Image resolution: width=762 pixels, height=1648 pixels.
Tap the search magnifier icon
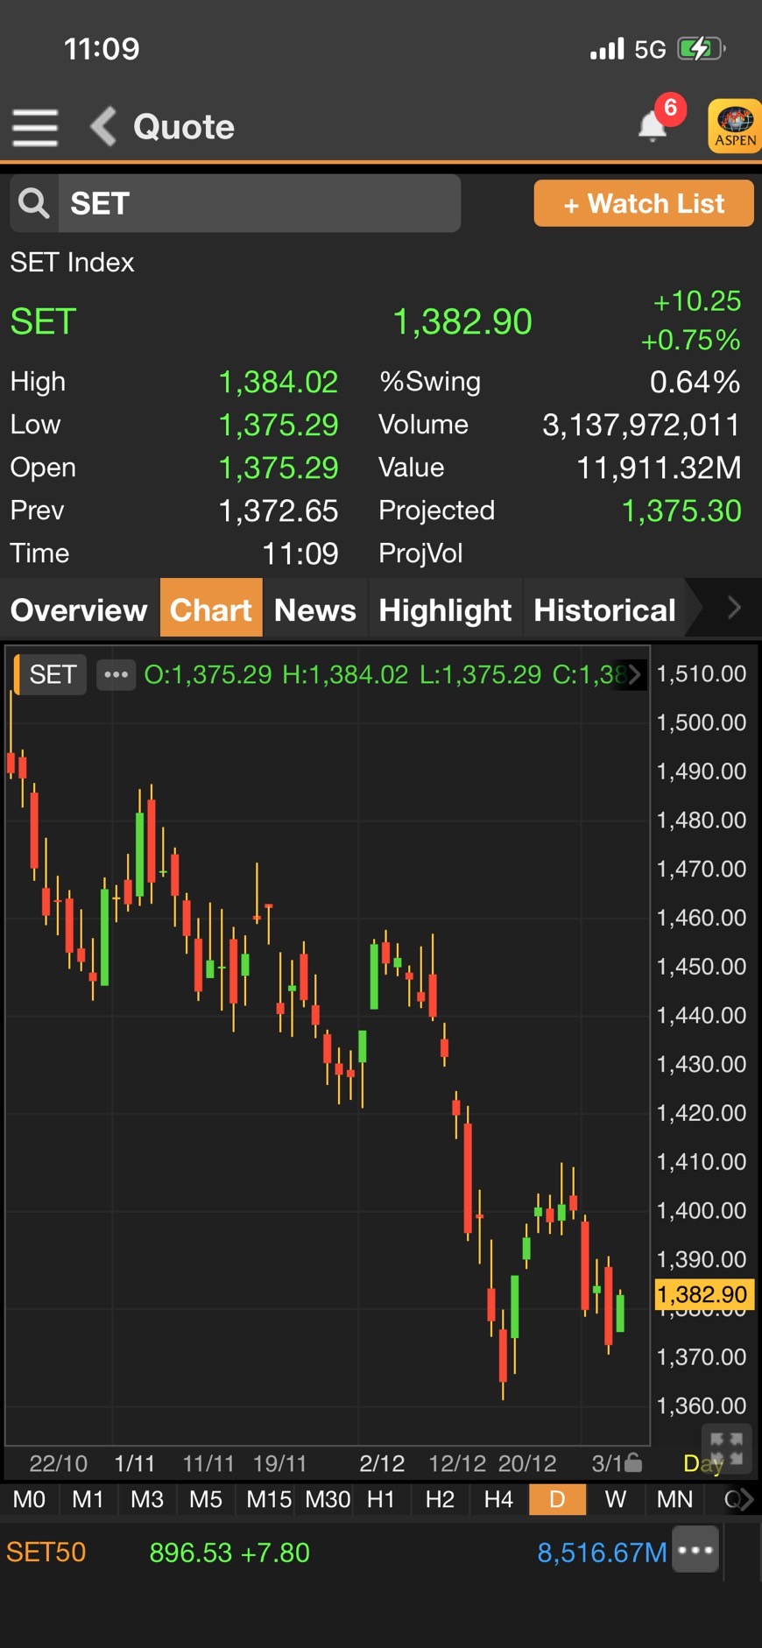[x=34, y=203]
